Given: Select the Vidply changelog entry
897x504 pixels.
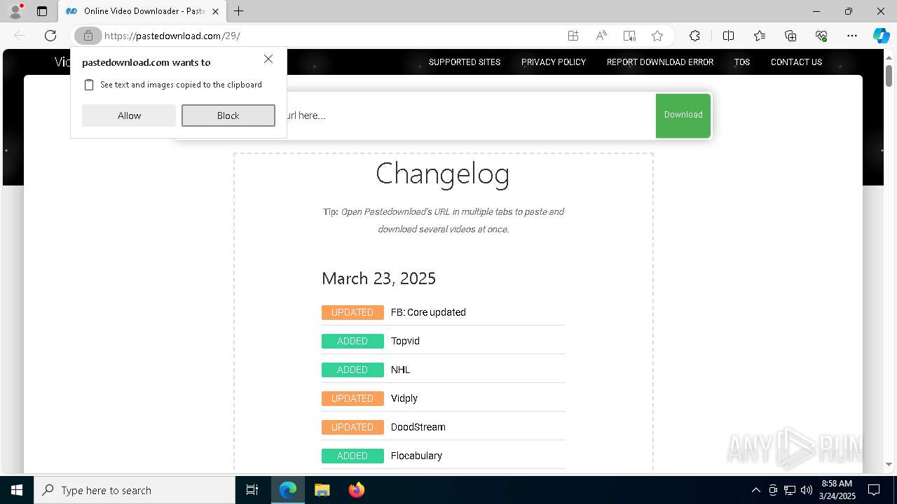Looking at the screenshot, I should [x=404, y=398].
